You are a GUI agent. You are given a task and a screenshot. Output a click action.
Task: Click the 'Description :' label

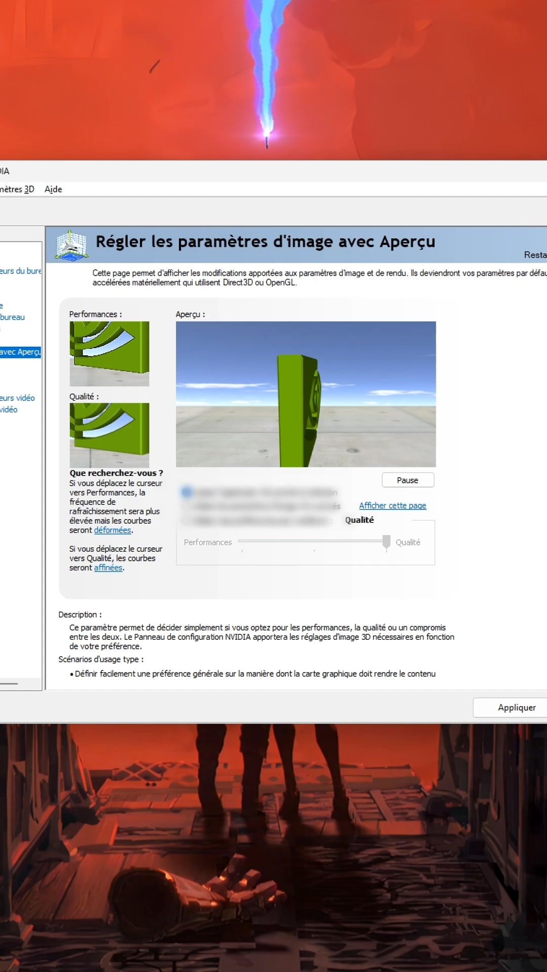80,615
